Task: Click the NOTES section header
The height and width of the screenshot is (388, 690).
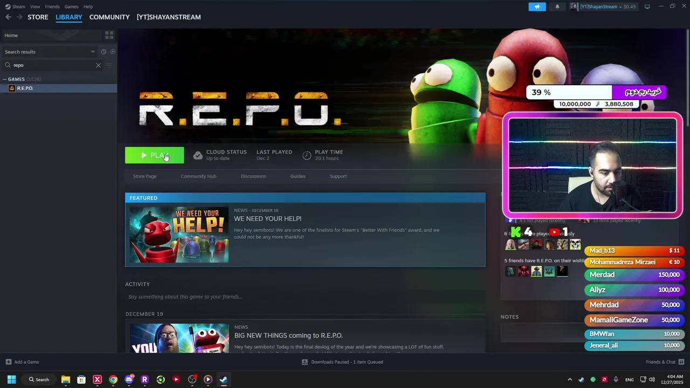Action: tap(509, 317)
